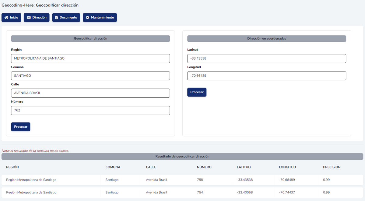
Task: Click the PRECISIÓN column header
Action: click(x=332, y=167)
